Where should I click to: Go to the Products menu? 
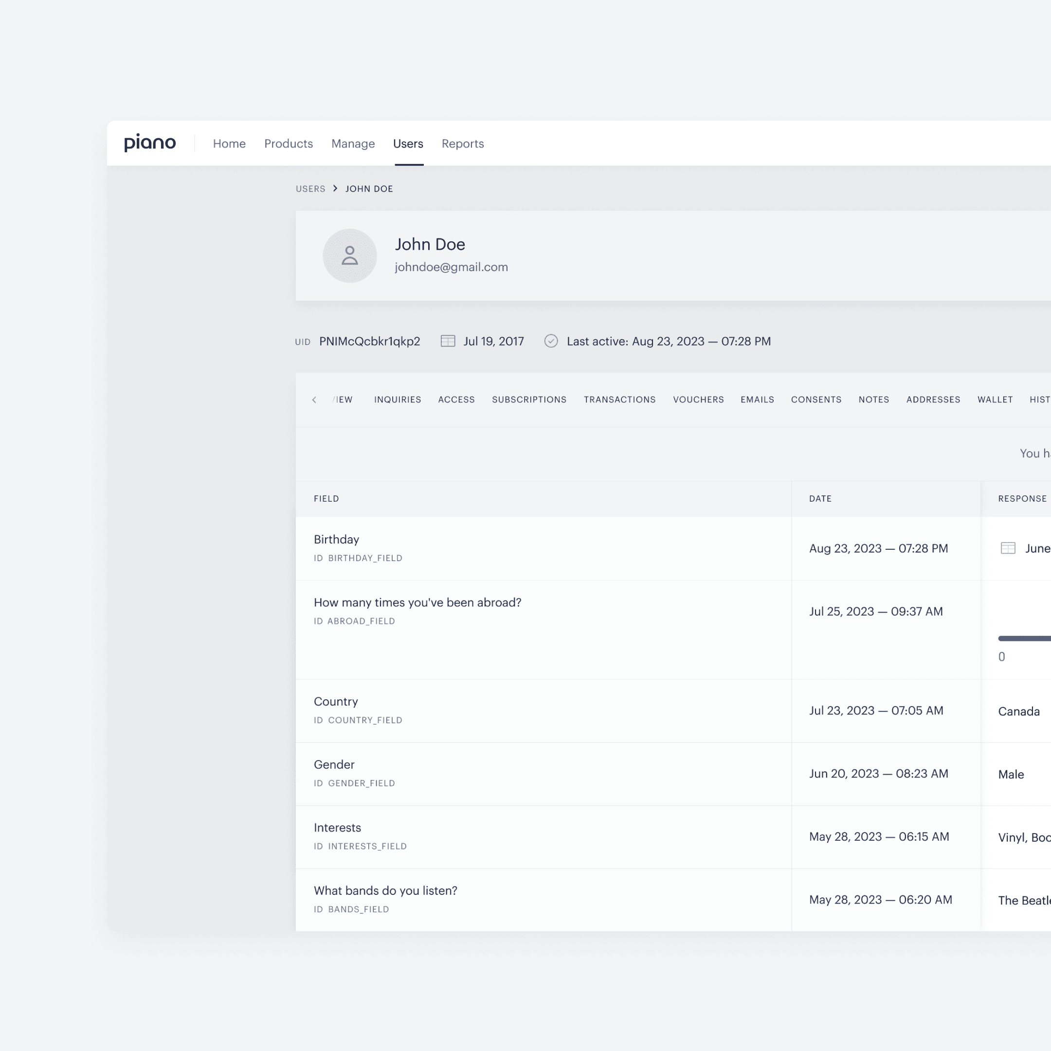289,144
